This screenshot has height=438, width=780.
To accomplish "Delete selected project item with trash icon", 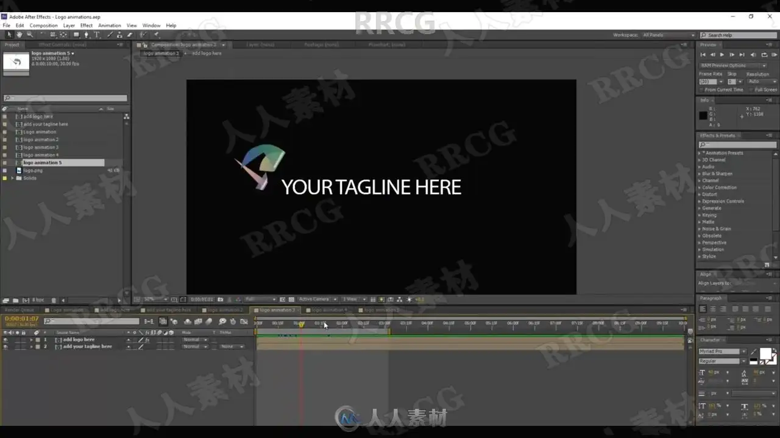I will tap(54, 301).
